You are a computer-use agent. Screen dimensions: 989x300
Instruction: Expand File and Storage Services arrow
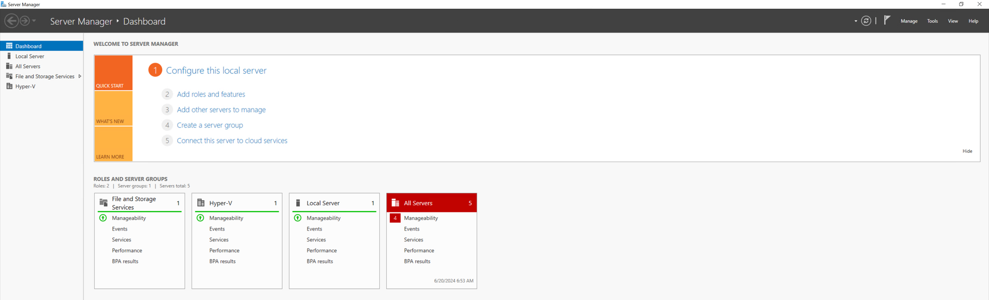pos(79,76)
